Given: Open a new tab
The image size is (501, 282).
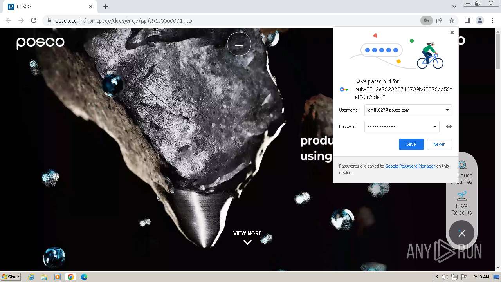Looking at the screenshot, I should [x=106, y=7].
